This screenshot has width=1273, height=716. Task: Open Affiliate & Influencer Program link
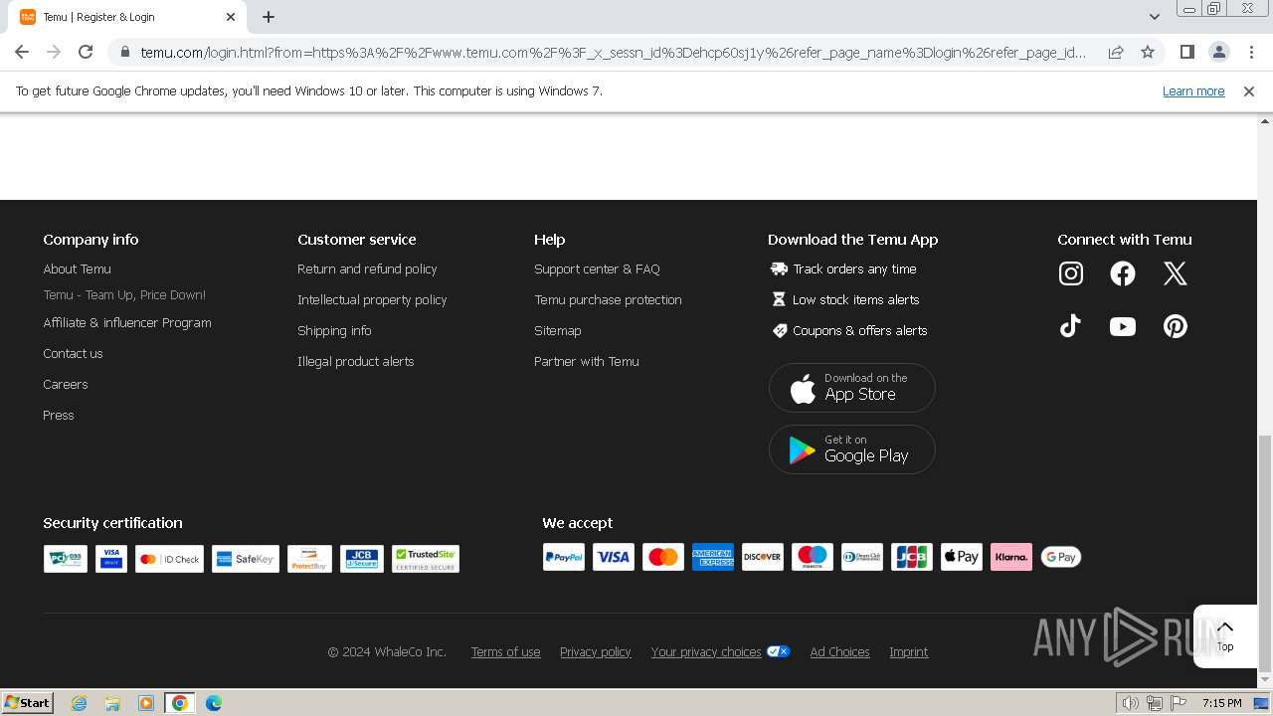pyautogui.click(x=127, y=322)
